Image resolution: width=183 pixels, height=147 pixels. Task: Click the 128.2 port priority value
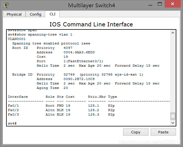(x=94, y=110)
